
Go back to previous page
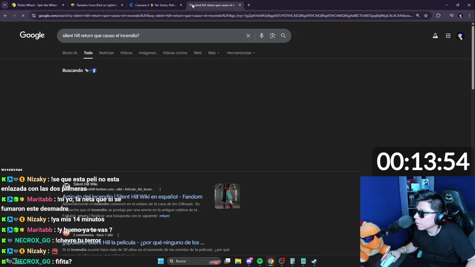tap(5, 16)
